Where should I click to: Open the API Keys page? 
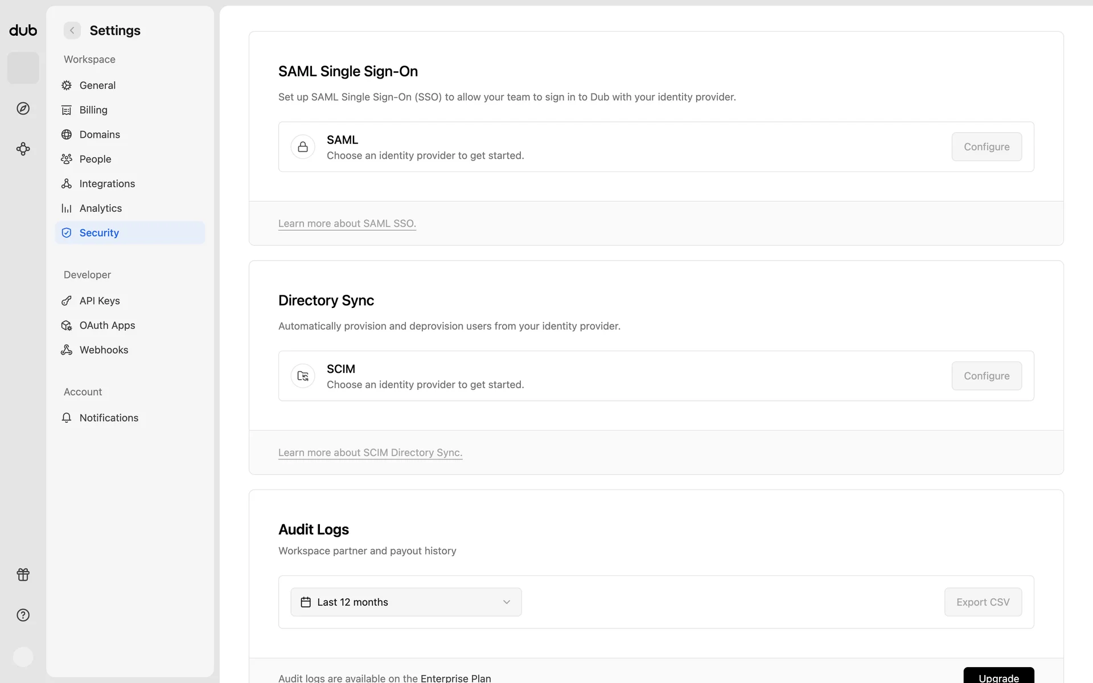[100, 301]
